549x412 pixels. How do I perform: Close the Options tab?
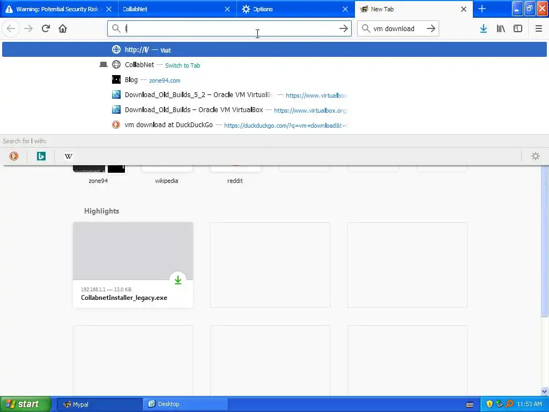click(x=345, y=9)
